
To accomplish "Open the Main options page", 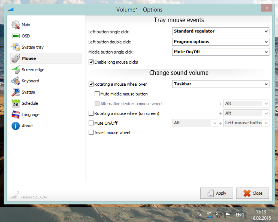I will coord(26,25).
